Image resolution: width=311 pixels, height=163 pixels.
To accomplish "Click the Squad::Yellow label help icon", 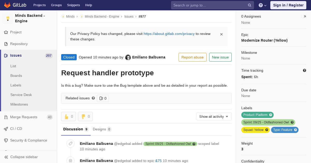I will pyautogui.click(x=267, y=130).
